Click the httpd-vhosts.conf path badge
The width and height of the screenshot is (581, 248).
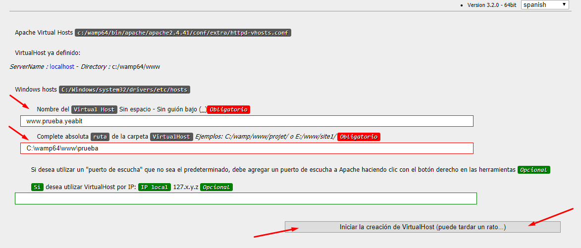coord(183,33)
